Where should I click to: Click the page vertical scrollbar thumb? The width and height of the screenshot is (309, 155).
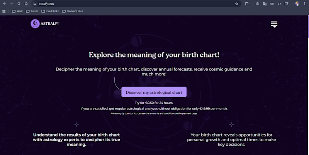(308, 27)
